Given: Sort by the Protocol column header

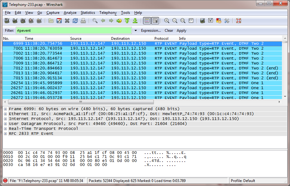Looking at the screenshot, I should click(166, 39).
